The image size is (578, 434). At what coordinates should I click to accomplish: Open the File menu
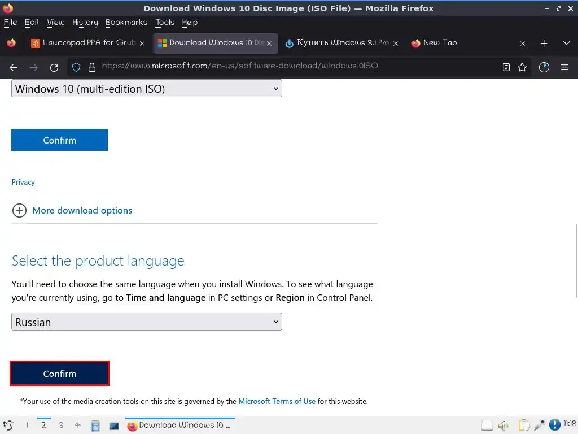[10, 23]
